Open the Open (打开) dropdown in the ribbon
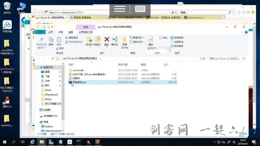 tap(152, 48)
